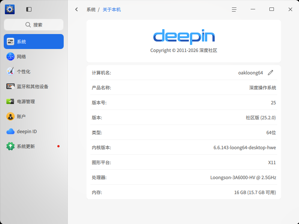This screenshot has width=299, height=224.
Task: Click the 计算机名 label
Action: pyautogui.click(x=101, y=73)
